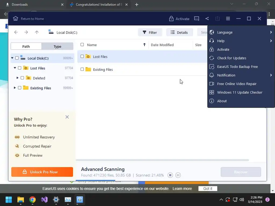Close the Why Pro panel
The image size is (275, 206).
pyautogui.click(x=67, y=117)
